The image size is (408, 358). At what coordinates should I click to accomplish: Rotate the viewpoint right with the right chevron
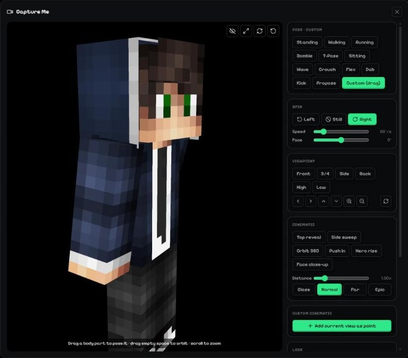311,201
